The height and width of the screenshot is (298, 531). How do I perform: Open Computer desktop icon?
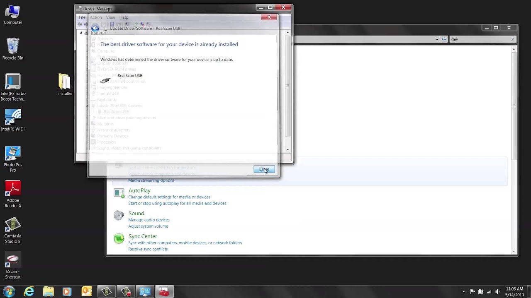(13, 15)
